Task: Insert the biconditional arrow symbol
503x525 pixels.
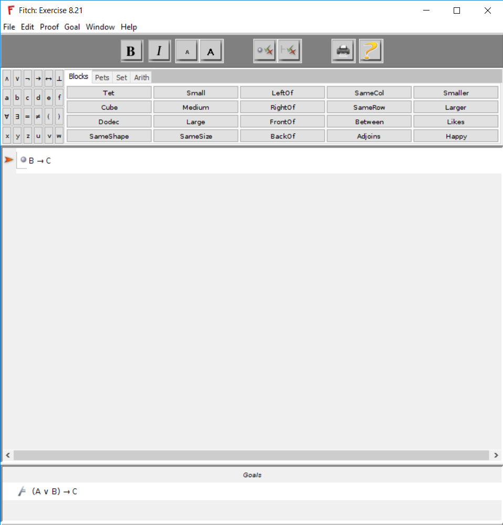Action: point(48,78)
